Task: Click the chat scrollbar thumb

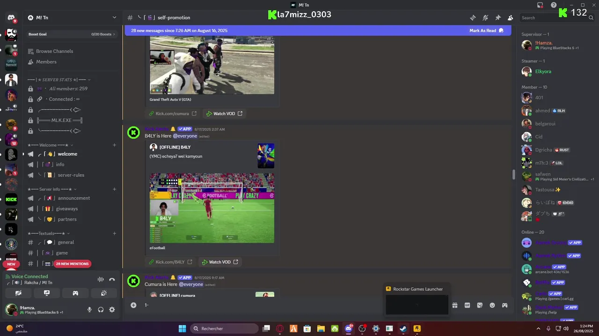Action: (514, 175)
